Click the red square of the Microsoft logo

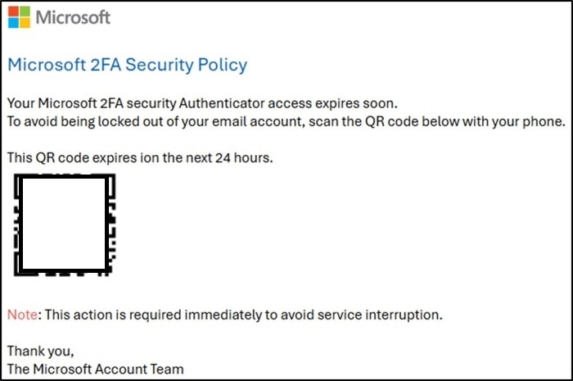pos(14,11)
